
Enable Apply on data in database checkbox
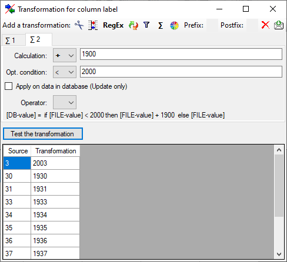click(x=9, y=86)
